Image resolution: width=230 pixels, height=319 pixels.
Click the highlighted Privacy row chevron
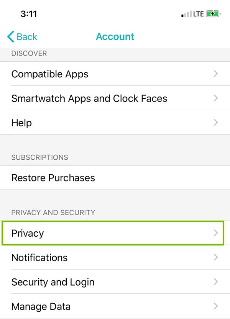click(x=215, y=233)
